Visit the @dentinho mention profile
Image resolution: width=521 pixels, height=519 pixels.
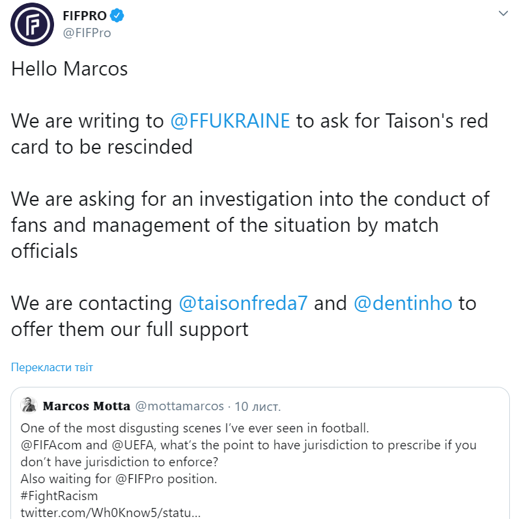point(402,303)
